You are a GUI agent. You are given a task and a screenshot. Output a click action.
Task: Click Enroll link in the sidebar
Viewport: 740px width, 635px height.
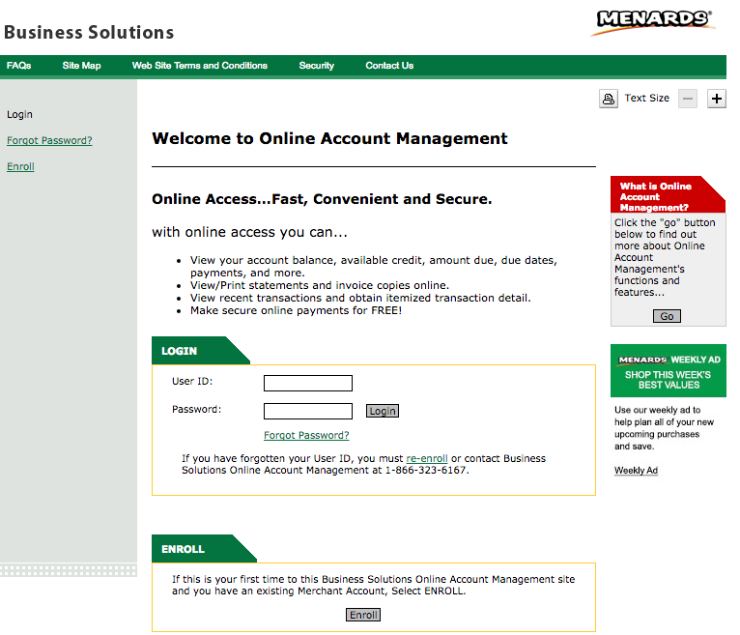(20, 166)
